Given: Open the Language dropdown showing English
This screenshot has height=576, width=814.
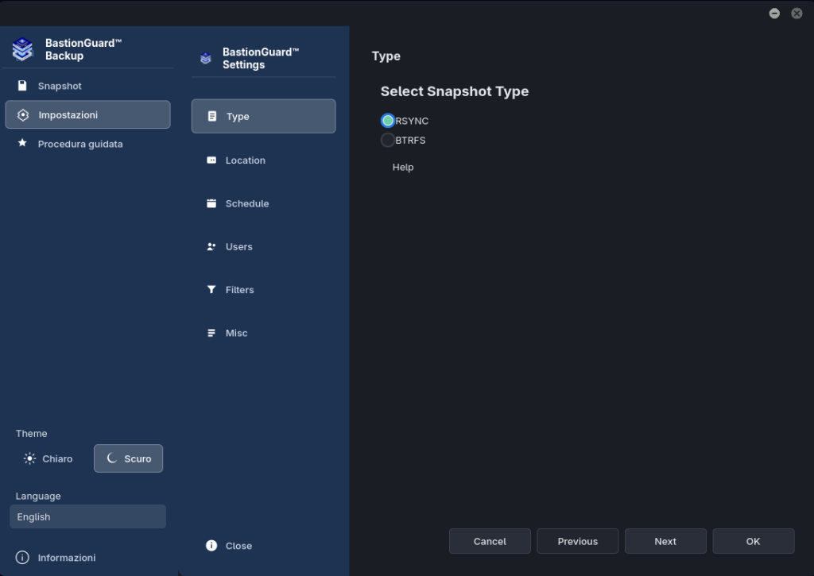Looking at the screenshot, I should tap(87, 516).
